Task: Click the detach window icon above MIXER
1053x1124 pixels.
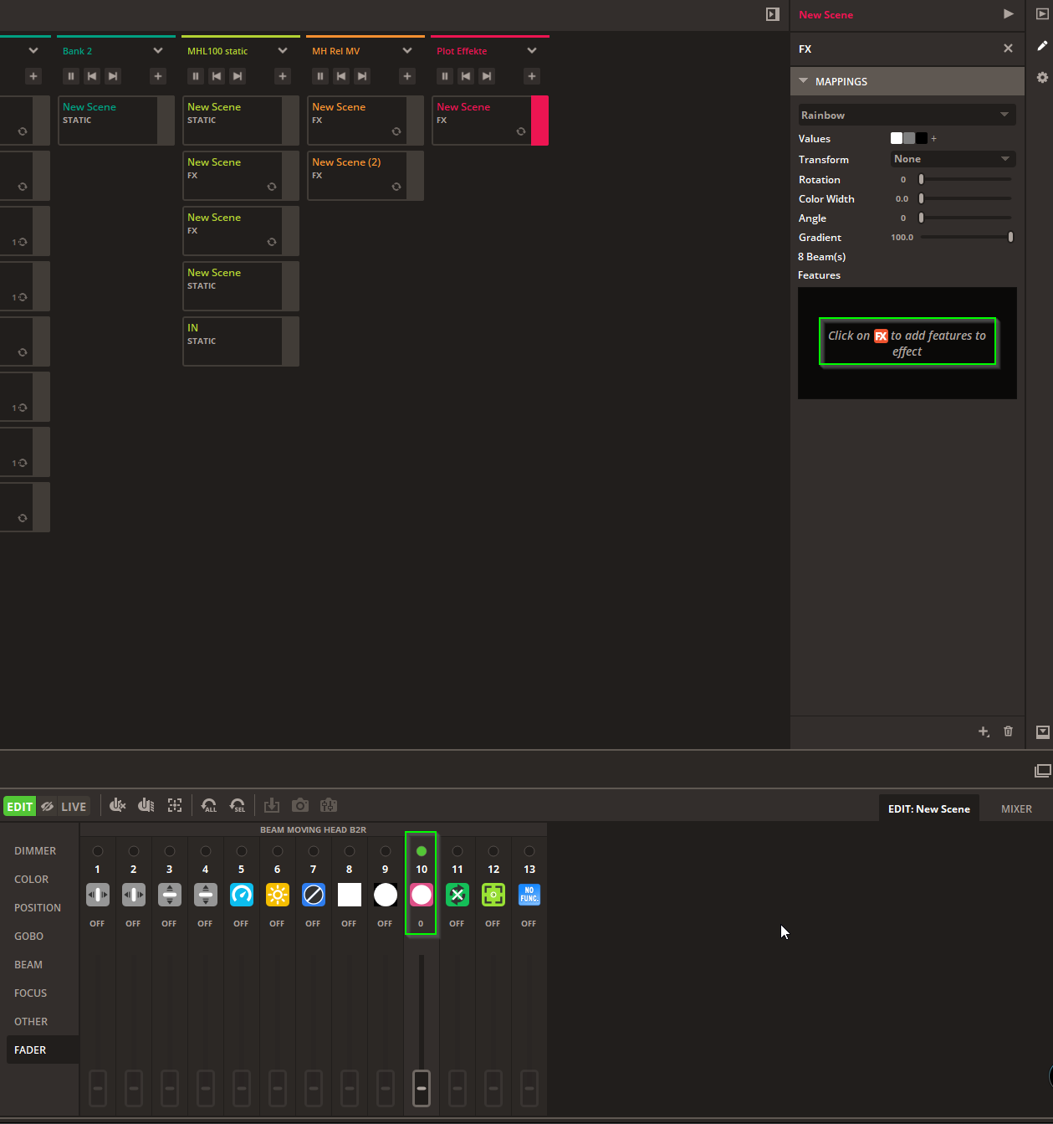Action: (1042, 771)
